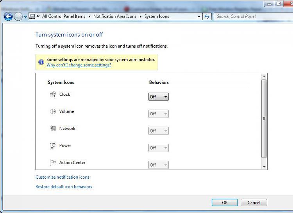Click the Back navigation arrow button

[8, 16]
